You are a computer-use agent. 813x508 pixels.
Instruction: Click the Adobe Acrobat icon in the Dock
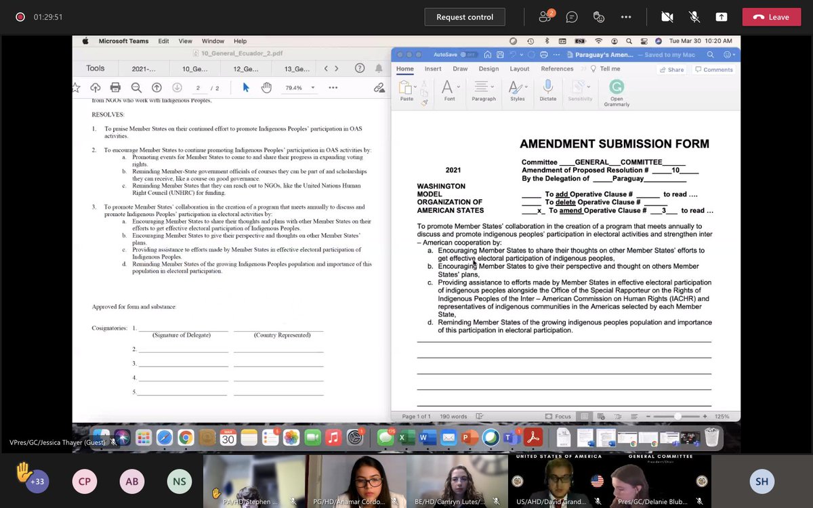[533, 438]
